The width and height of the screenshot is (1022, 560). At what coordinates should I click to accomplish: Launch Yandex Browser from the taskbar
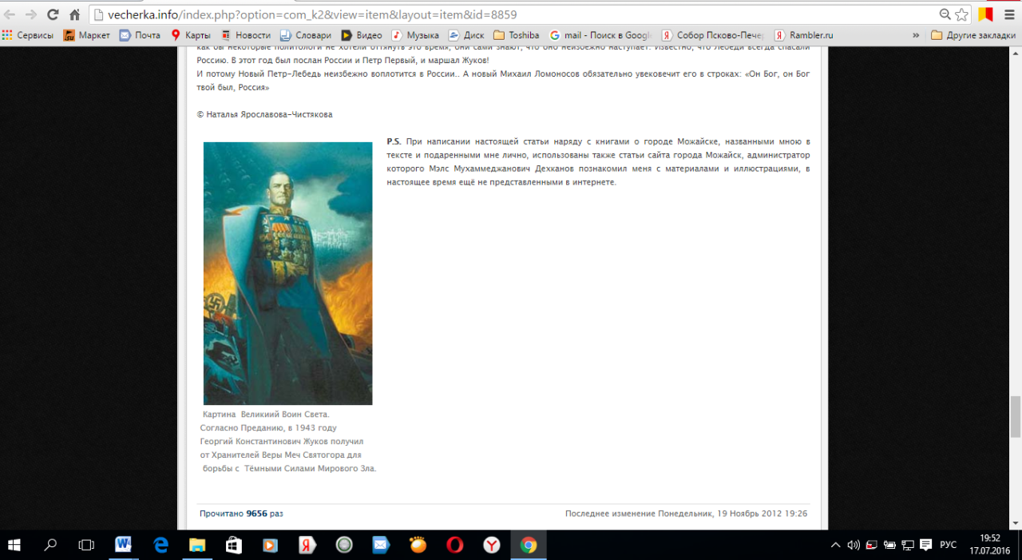pos(492,545)
